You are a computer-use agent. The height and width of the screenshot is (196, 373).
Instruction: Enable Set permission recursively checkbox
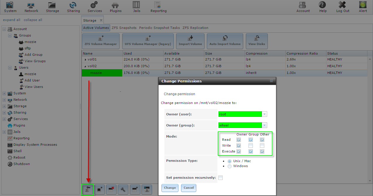click(220, 178)
